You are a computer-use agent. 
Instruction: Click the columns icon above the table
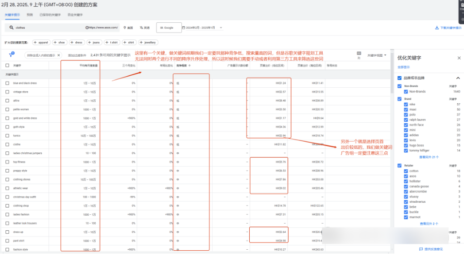coord(359,54)
